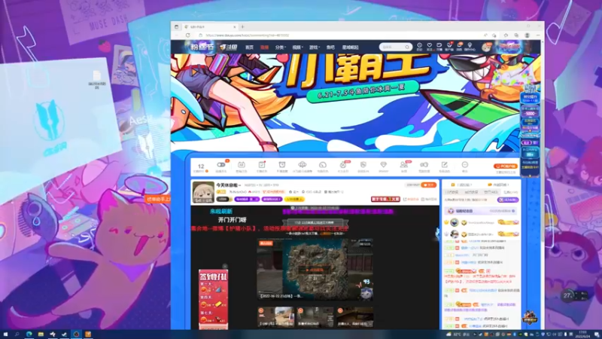Click the browser address bar URL
This screenshot has height=339, width=602.
pyautogui.click(x=248, y=35)
